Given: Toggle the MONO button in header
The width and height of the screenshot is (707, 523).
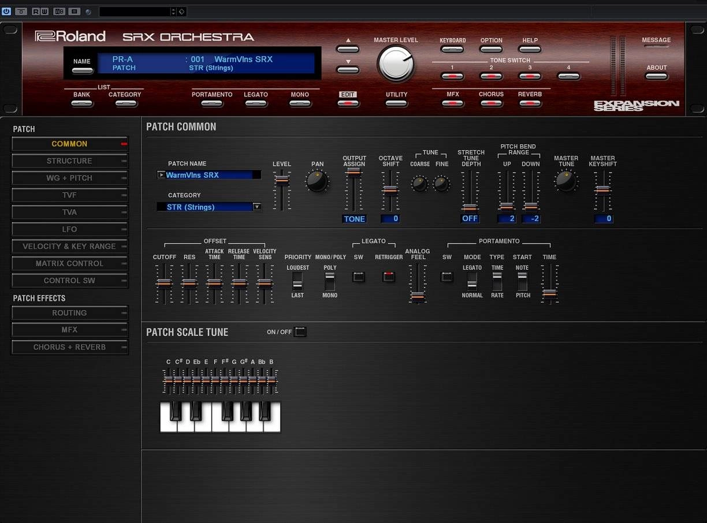Looking at the screenshot, I should pos(300,104).
